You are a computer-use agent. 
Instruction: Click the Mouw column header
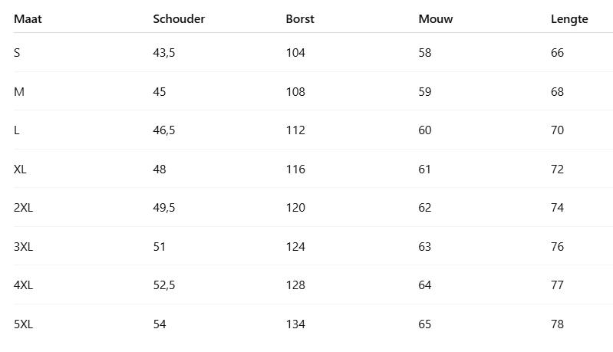[436, 19]
